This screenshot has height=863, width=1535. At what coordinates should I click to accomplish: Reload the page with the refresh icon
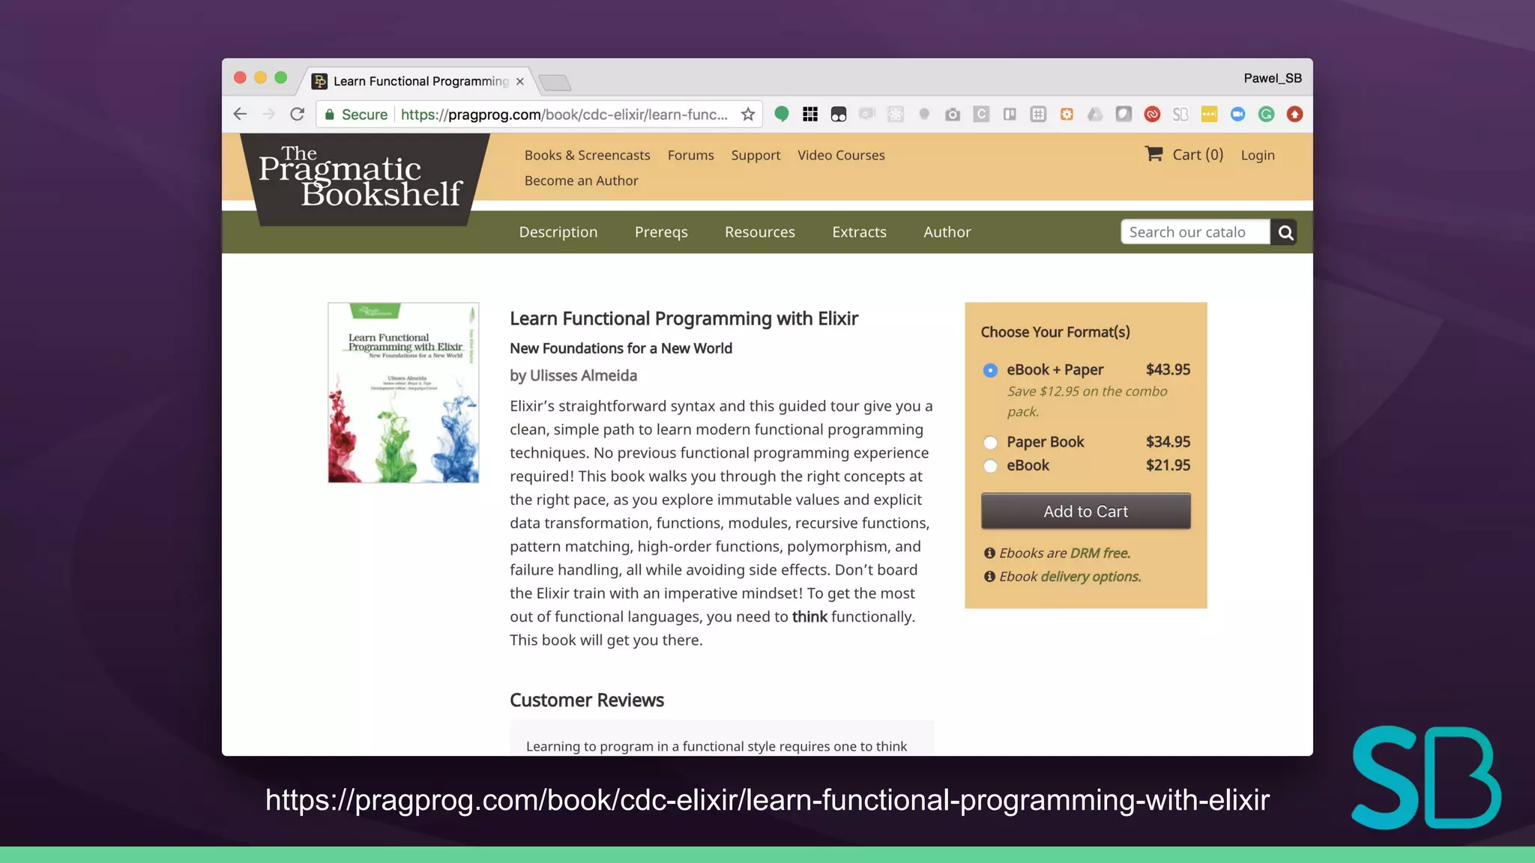(297, 114)
